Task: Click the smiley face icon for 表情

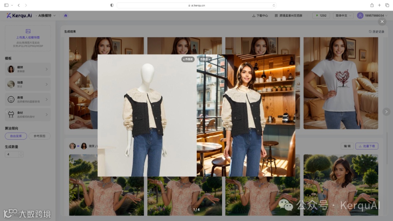Action: pos(11,99)
